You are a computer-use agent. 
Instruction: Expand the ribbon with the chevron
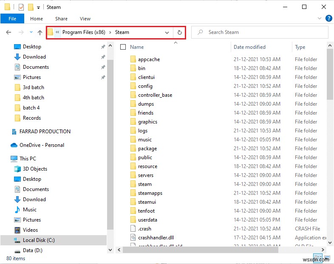320,18
